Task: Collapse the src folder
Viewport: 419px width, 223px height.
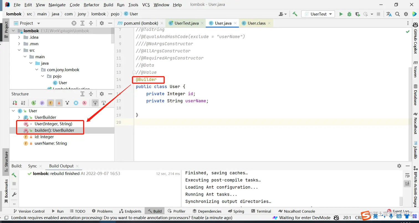Action: (x=19, y=50)
